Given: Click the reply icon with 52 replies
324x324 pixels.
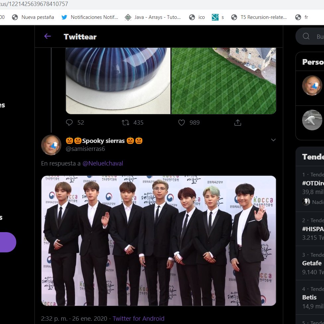Looking at the screenshot, I should pyautogui.click(x=69, y=122).
